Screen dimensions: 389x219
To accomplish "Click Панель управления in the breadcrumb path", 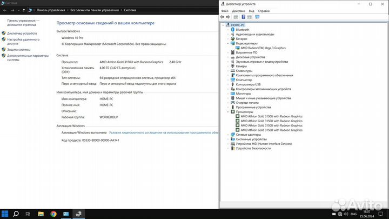I will point(51,10).
